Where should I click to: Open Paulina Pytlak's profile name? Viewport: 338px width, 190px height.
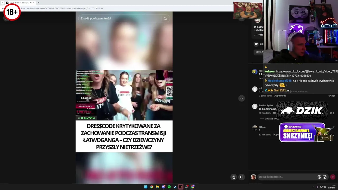click(266, 106)
